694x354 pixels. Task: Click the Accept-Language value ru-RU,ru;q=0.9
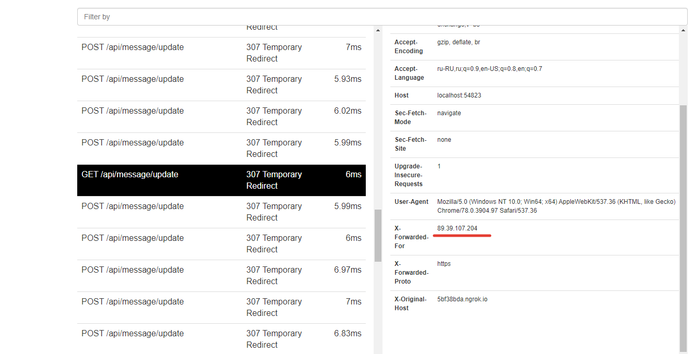[x=489, y=69]
